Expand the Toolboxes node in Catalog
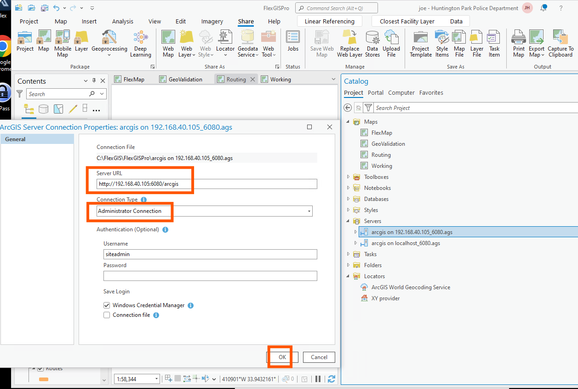578x389 pixels. coord(349,177)
